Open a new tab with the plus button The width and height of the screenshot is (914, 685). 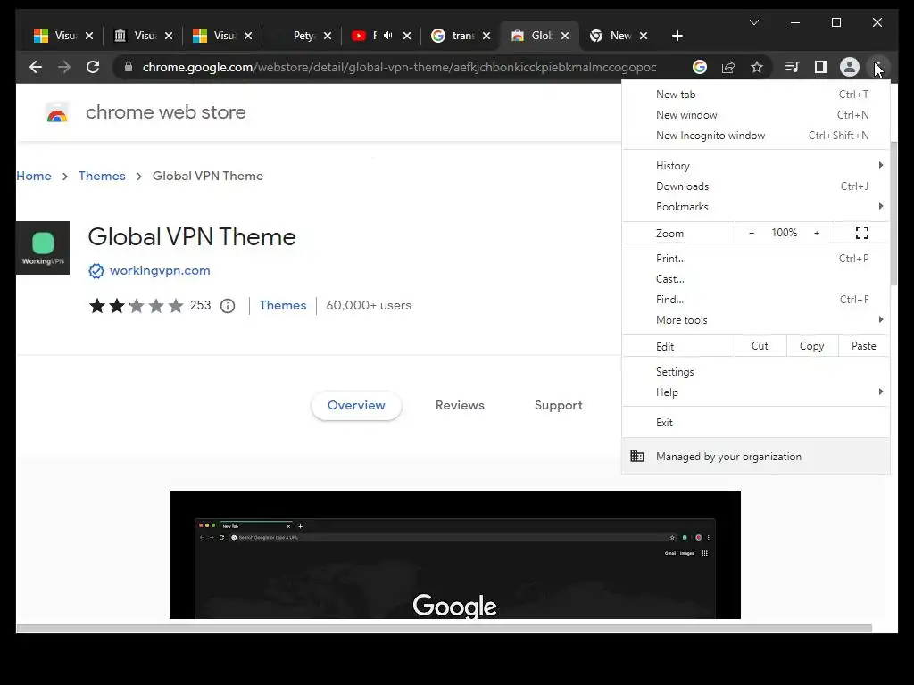coord(677,36)
